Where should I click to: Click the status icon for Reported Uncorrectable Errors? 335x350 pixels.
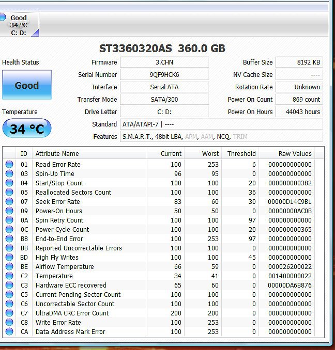[x=9, y=248]
